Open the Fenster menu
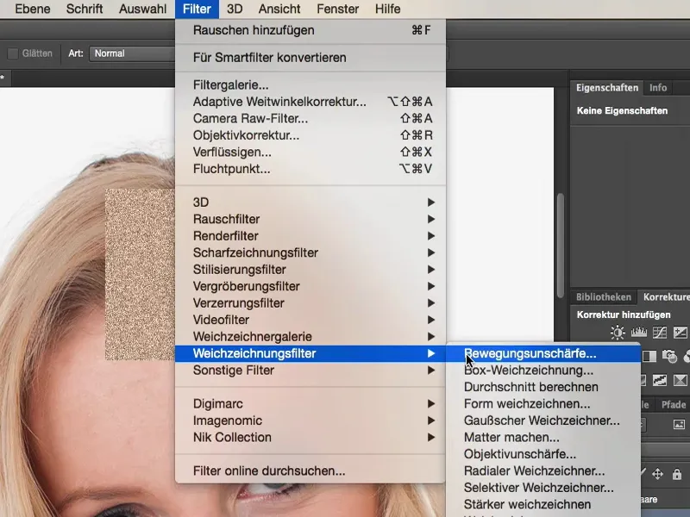Viewport: 690px width, 517px height. [x=337, y=9]
